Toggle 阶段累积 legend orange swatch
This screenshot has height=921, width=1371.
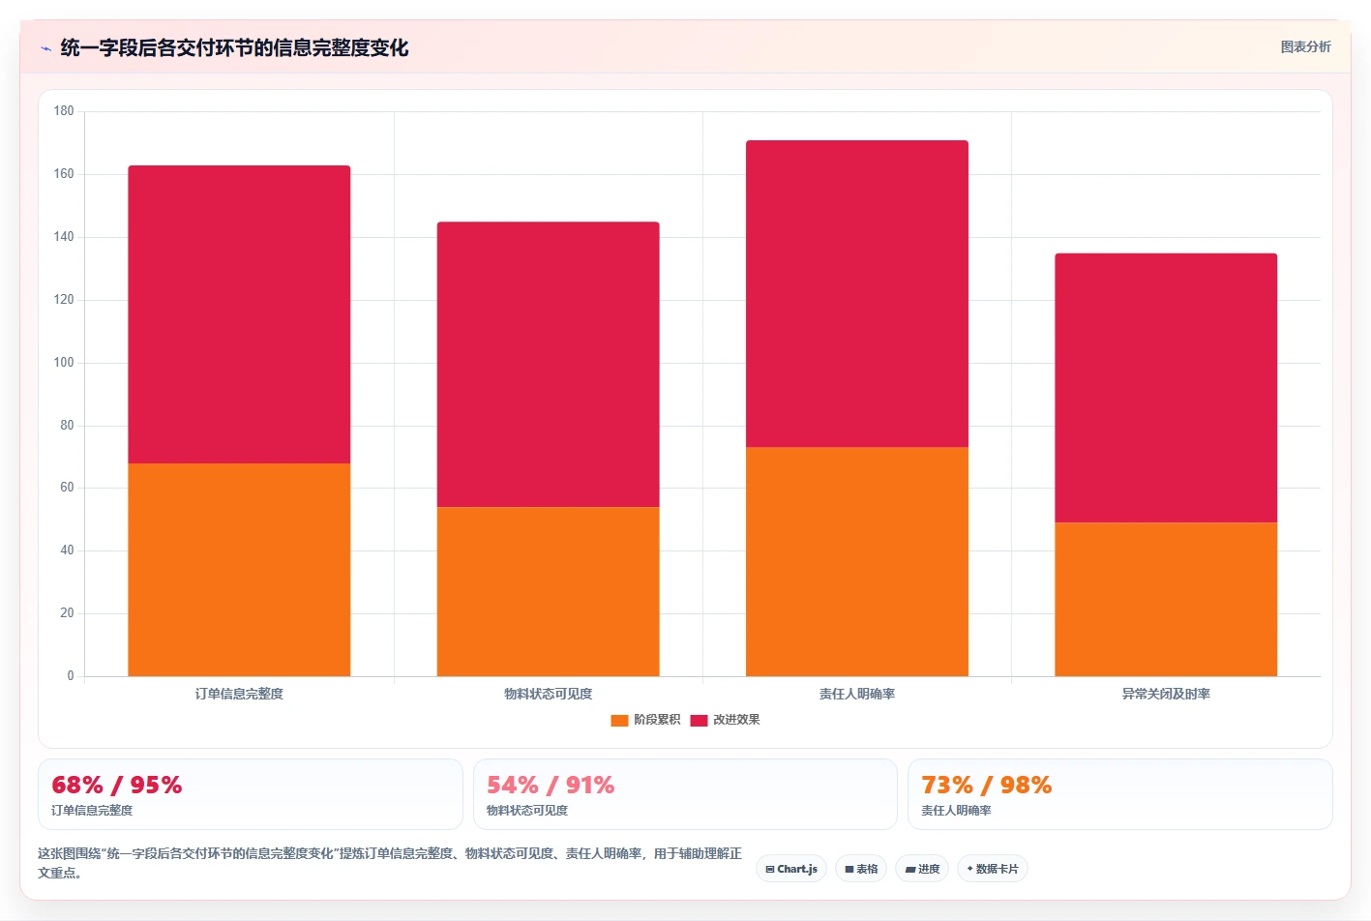[x=619, y=720]
